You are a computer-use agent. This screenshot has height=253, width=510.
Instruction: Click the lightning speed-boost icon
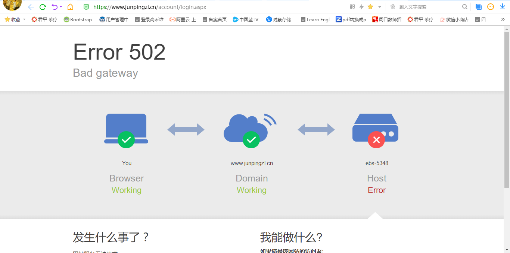click(361, 6)
